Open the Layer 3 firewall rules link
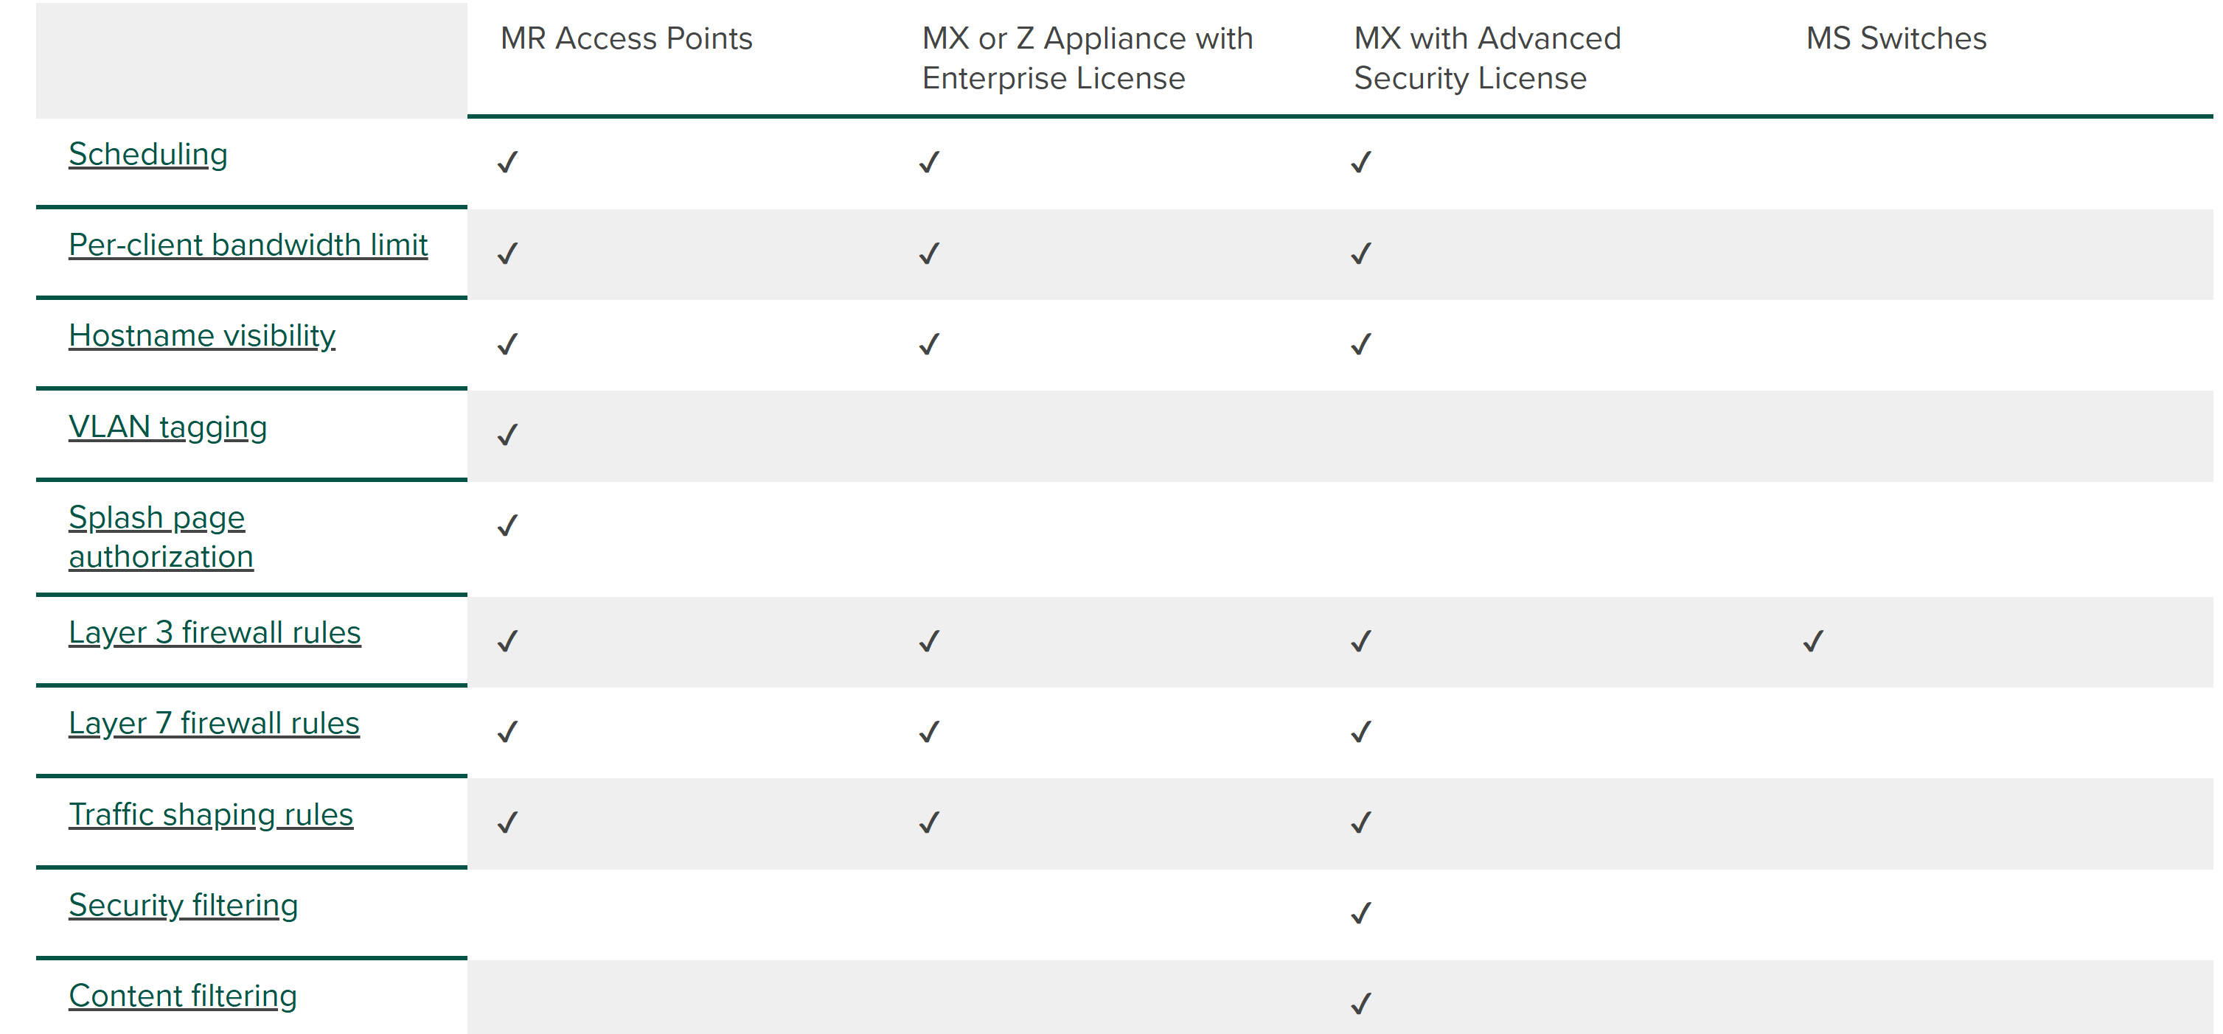2223x1034 pixels. (x=215, y=632)
